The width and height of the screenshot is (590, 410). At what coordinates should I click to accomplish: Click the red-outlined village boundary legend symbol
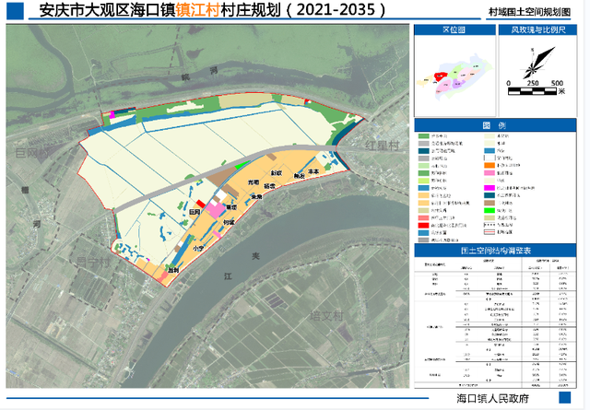pyautogui.click(x=490, y=232)
